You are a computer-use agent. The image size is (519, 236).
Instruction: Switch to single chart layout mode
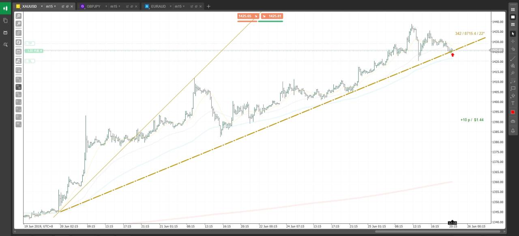pyautogui.click(x=513, y=17)
